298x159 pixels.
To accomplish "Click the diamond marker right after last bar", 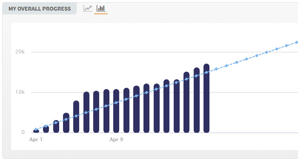I will [216, 69].
